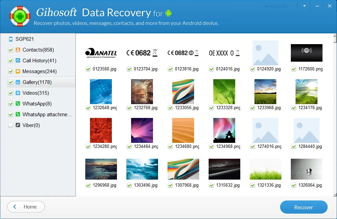Uncheck the Contacts(858) checkbox
337x219 pixels.
point(10,50)
